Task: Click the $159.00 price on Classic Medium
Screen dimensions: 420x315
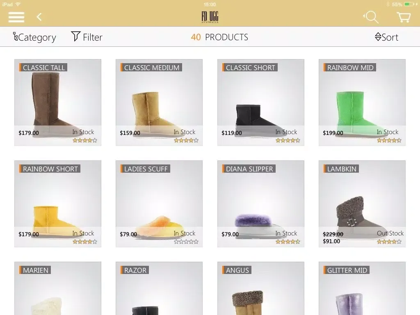Action: (130, 133)
